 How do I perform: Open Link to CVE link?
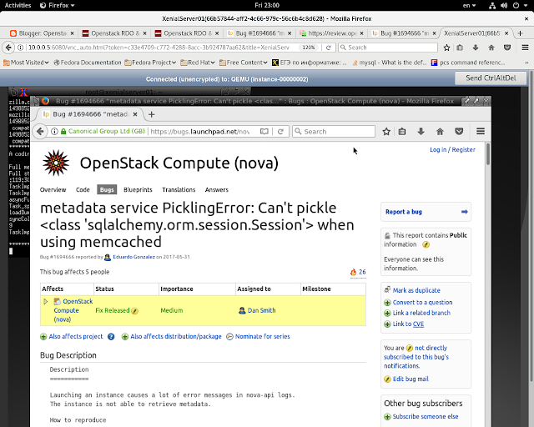pos(408,324)
